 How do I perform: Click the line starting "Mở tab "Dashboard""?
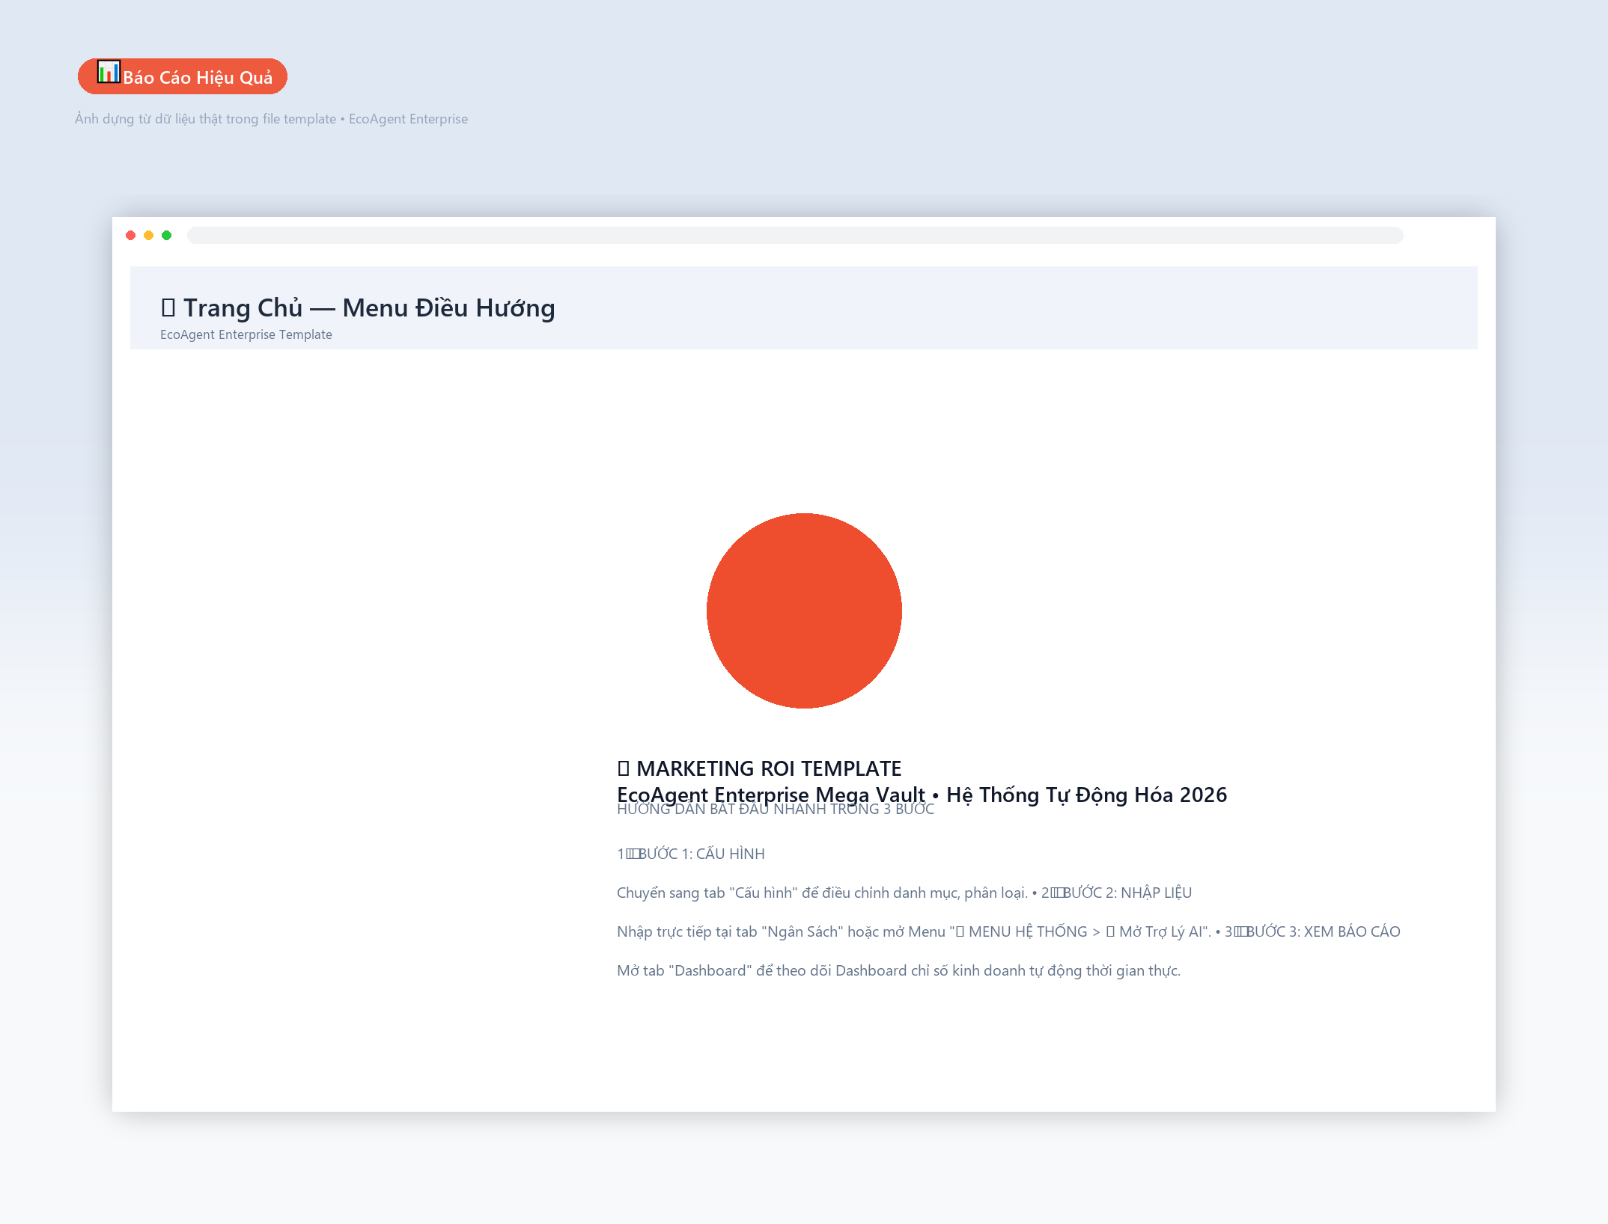click(x=898, y=970)
